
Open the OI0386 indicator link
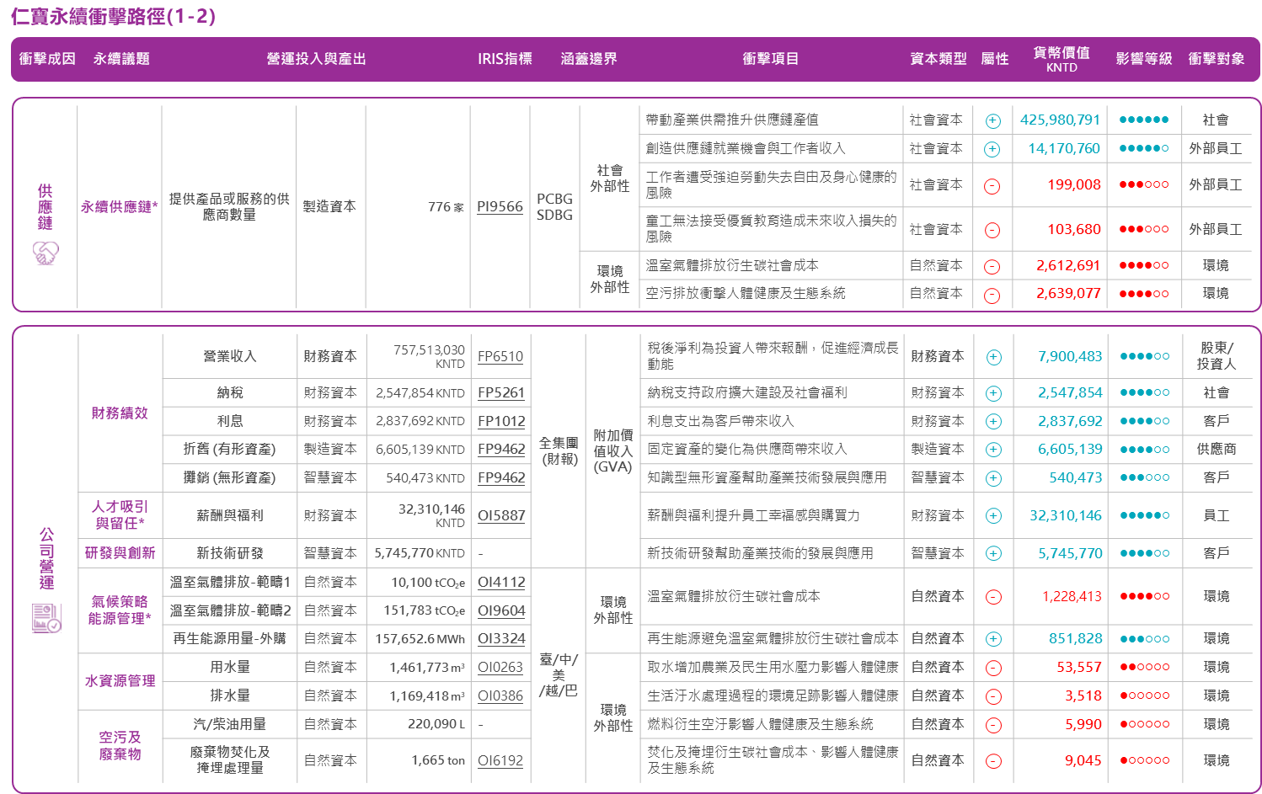click(500, 695)
